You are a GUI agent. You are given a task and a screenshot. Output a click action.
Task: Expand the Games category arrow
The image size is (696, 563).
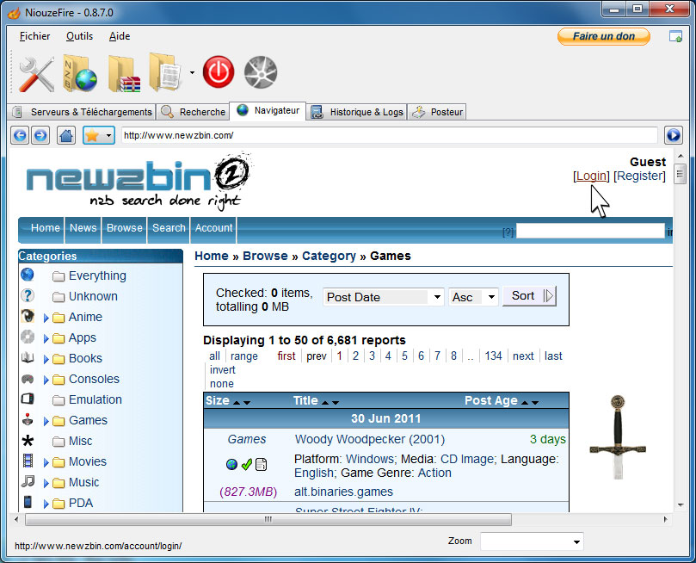[x=46, y=421]
